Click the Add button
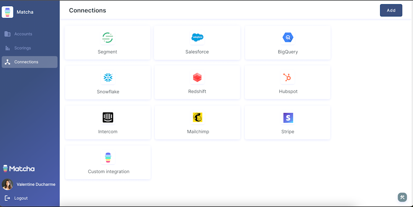This screenshot has height=207, width=413. click(391, 11)
